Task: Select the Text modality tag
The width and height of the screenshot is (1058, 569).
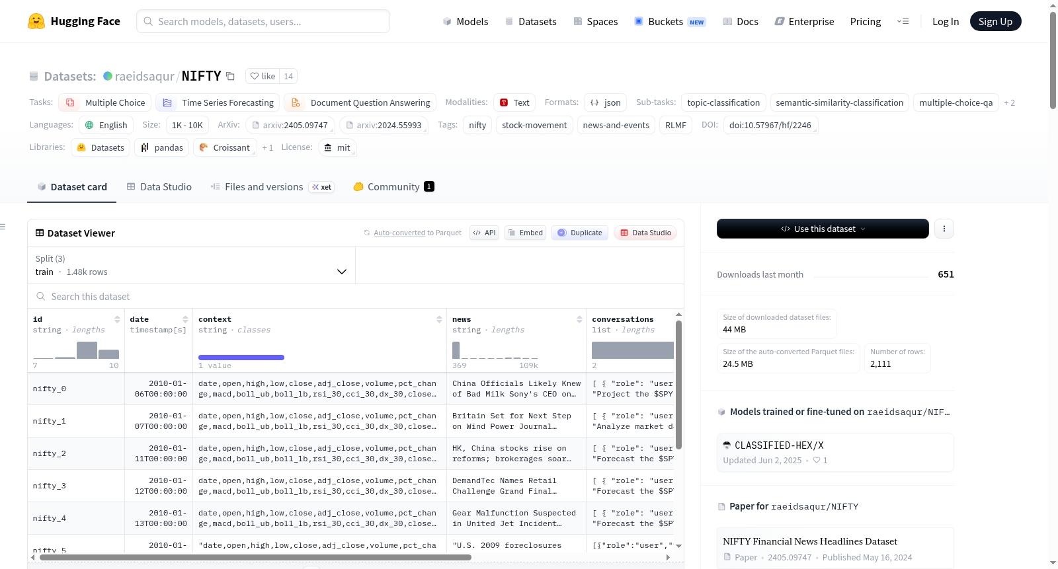Action: [x=514, y=102]
